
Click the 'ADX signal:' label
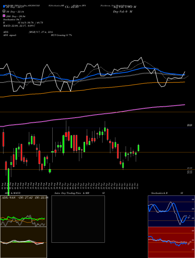tap(10, 35)
